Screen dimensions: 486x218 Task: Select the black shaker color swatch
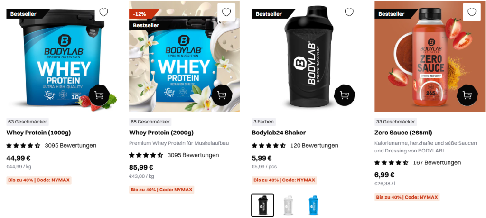(x=262, y=205)
